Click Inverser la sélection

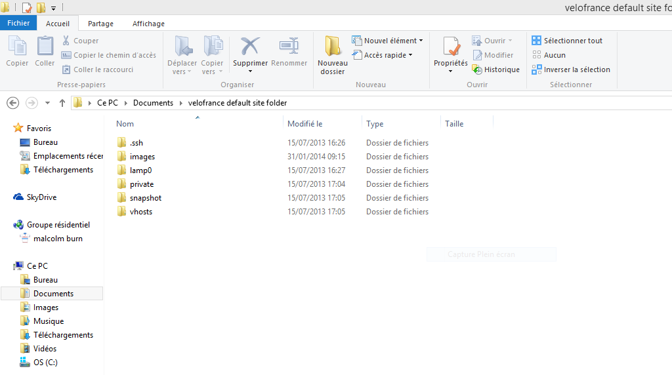click(x=571, y=69)
